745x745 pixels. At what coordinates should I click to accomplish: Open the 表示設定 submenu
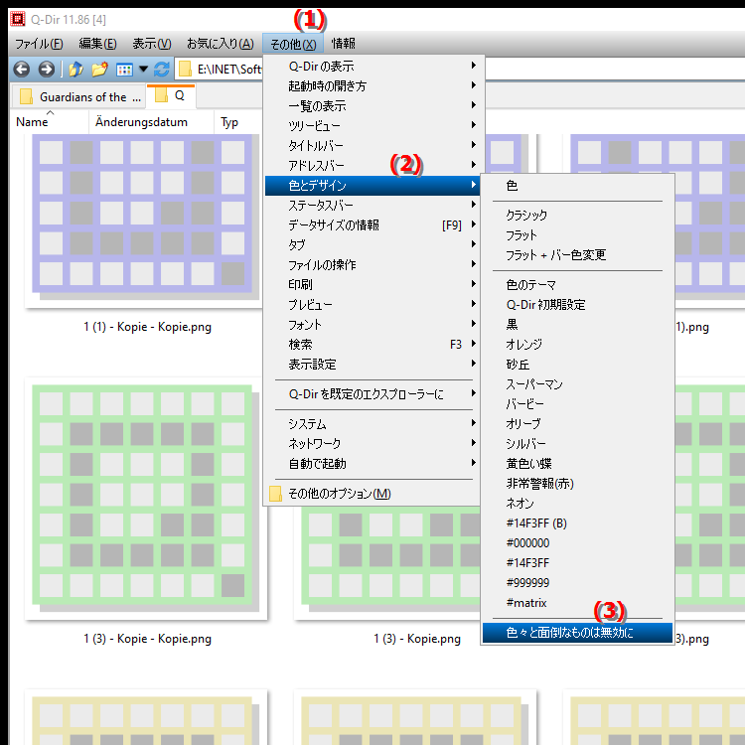[372, 365]
